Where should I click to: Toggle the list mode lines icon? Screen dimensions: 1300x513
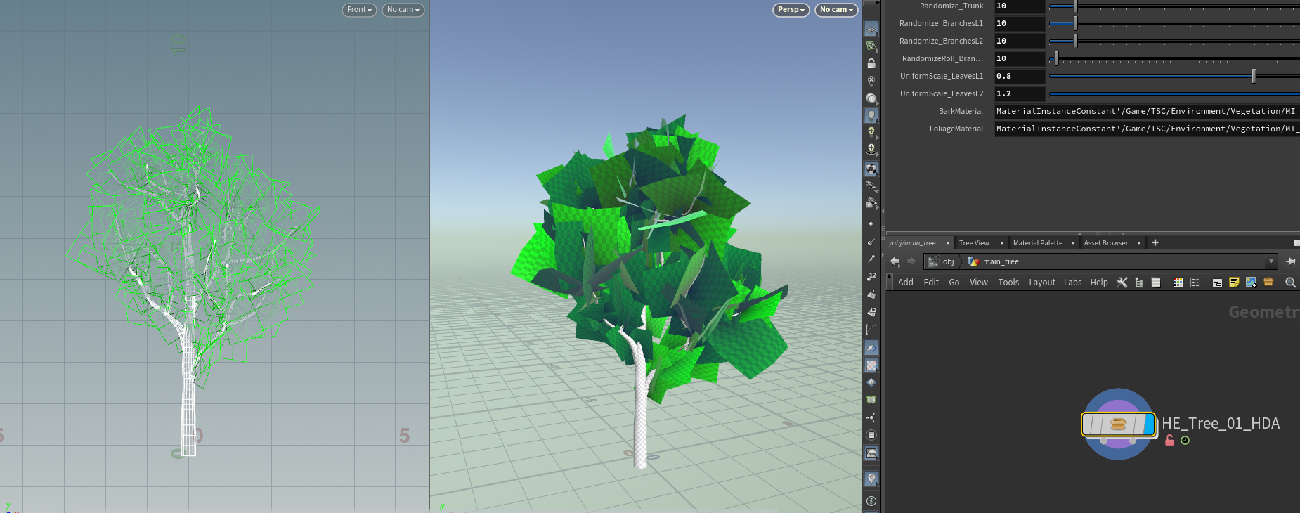(1156, 283)
